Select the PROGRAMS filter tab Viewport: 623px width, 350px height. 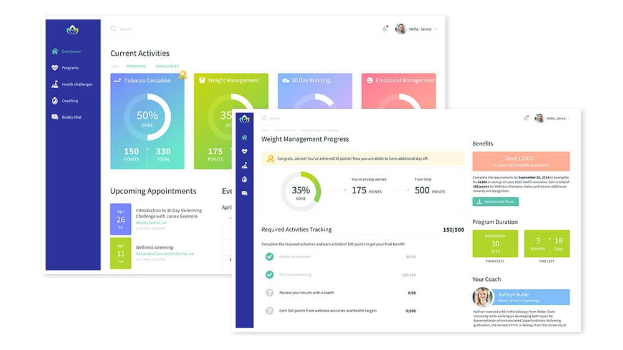click(136, 66)
